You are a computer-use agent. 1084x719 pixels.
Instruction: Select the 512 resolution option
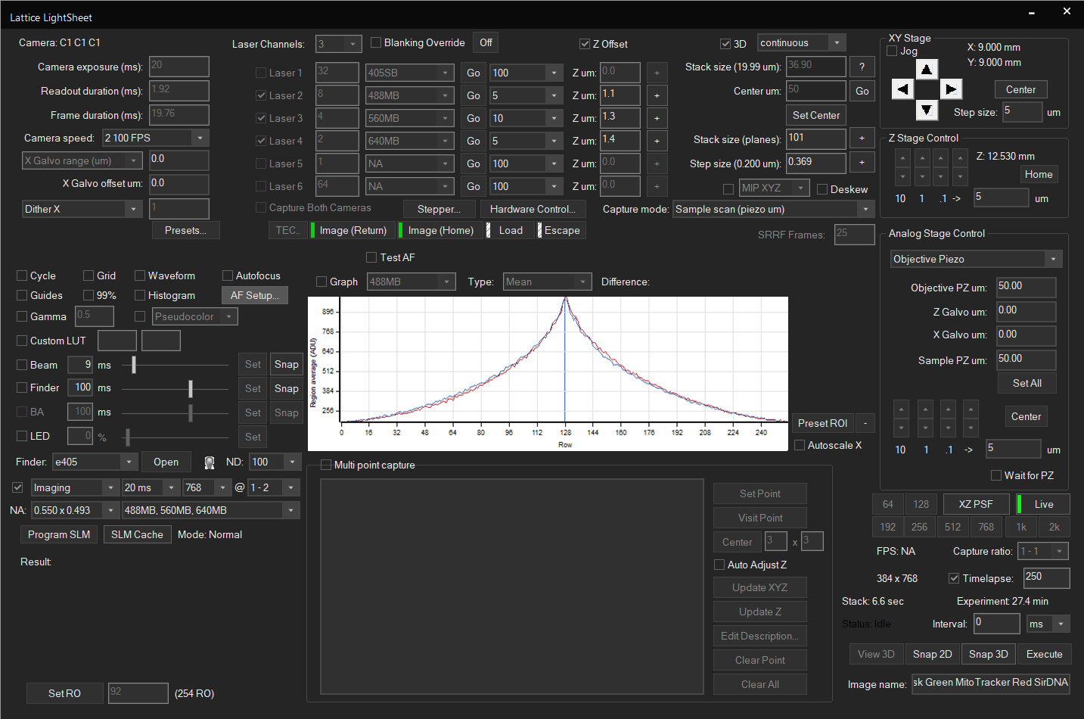click(x=952, y=527)
